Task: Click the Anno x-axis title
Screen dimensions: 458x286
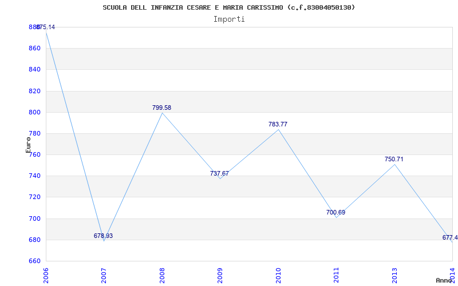Action: (x=444, y=280)
